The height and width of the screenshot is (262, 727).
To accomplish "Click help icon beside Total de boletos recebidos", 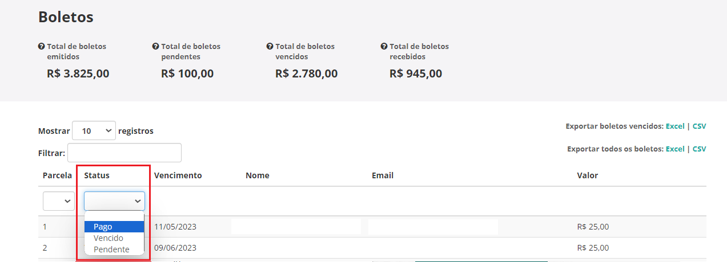I will (384, 46).
